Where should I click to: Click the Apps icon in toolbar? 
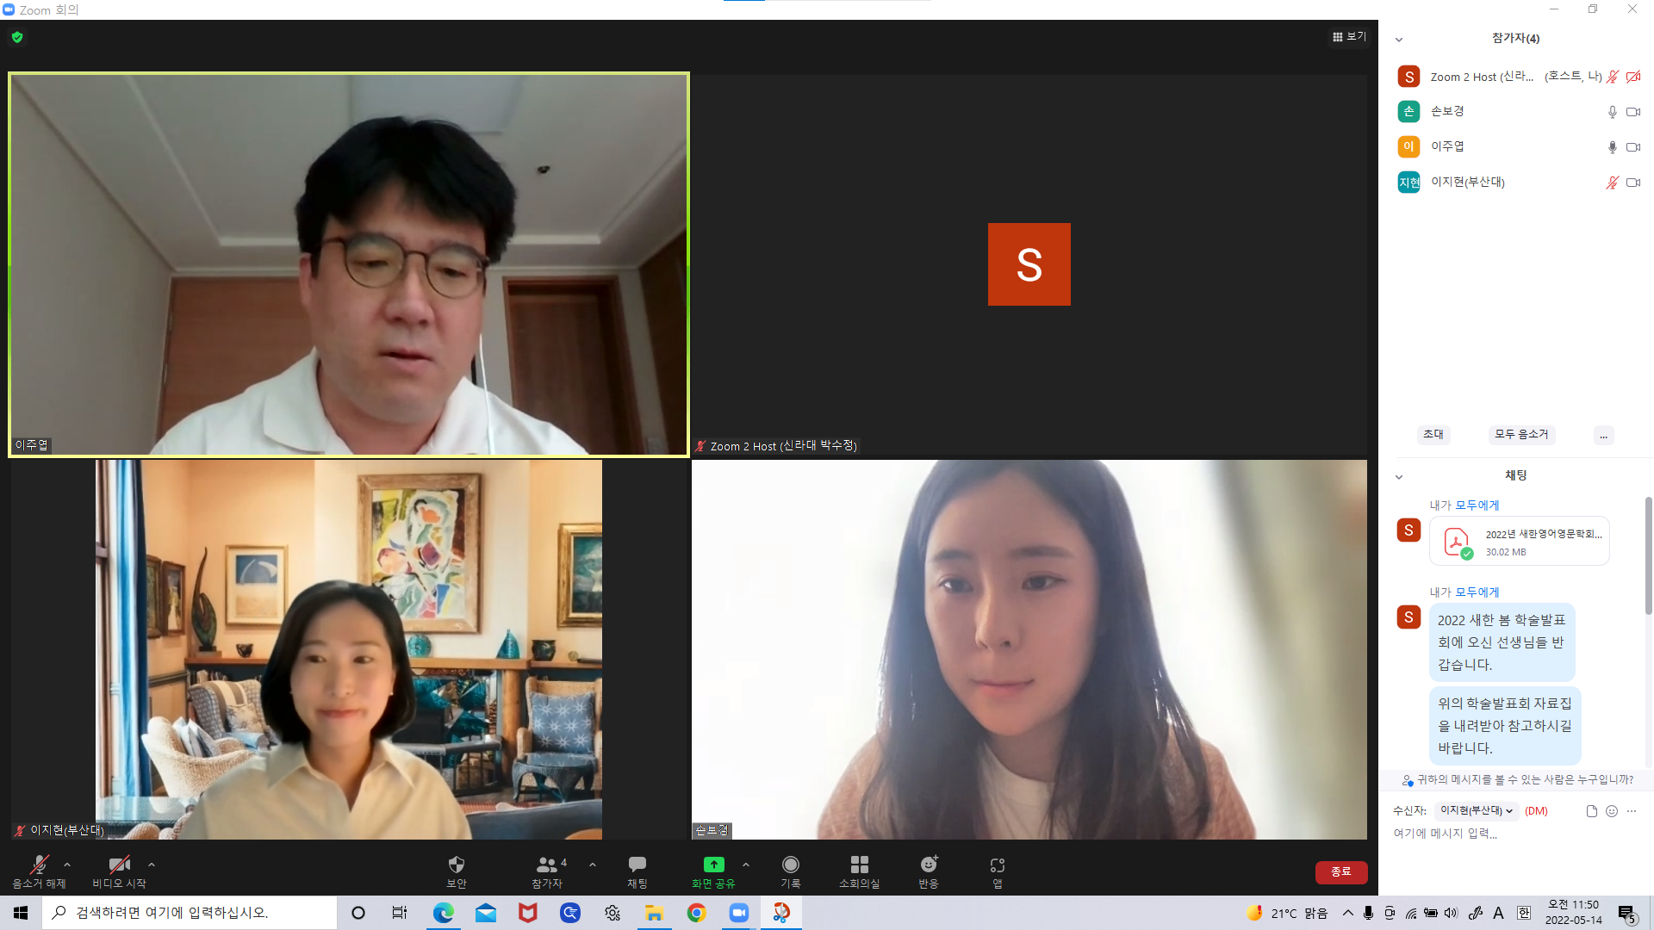[997, 865]
